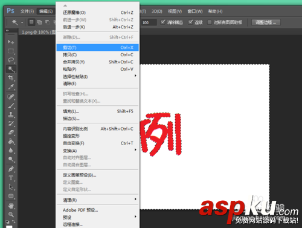Expand the 选择性粘贴(I) submenu
The height and width of the screenshot is (228, 302).
(97, 76)
